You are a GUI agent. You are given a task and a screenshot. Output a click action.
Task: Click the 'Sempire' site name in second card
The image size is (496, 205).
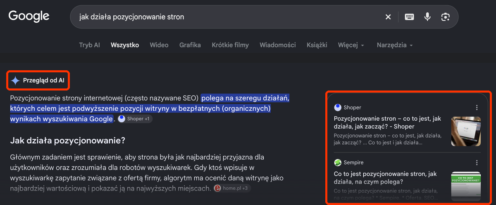tap(354, 162)
